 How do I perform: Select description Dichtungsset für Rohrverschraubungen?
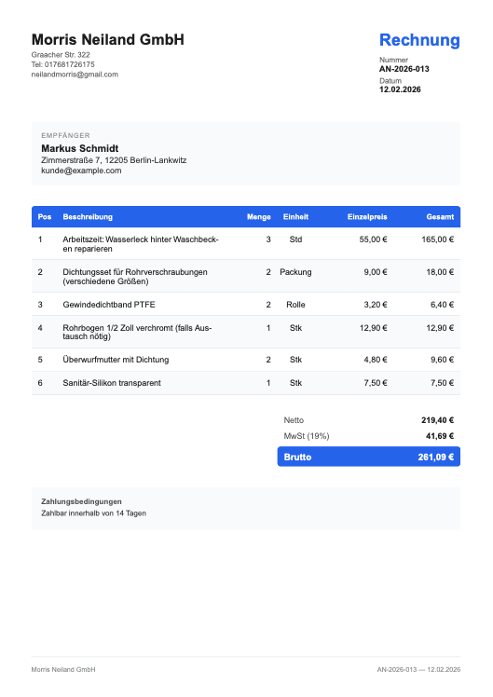135,277
